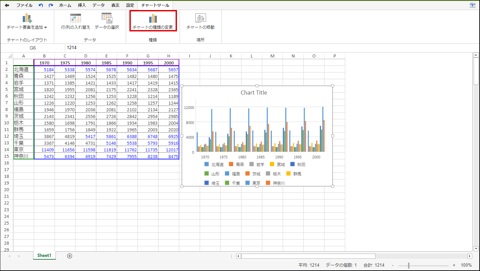The image size is (480, 271).
Task: Click the zoom slider handle
Action: (409, 265)
